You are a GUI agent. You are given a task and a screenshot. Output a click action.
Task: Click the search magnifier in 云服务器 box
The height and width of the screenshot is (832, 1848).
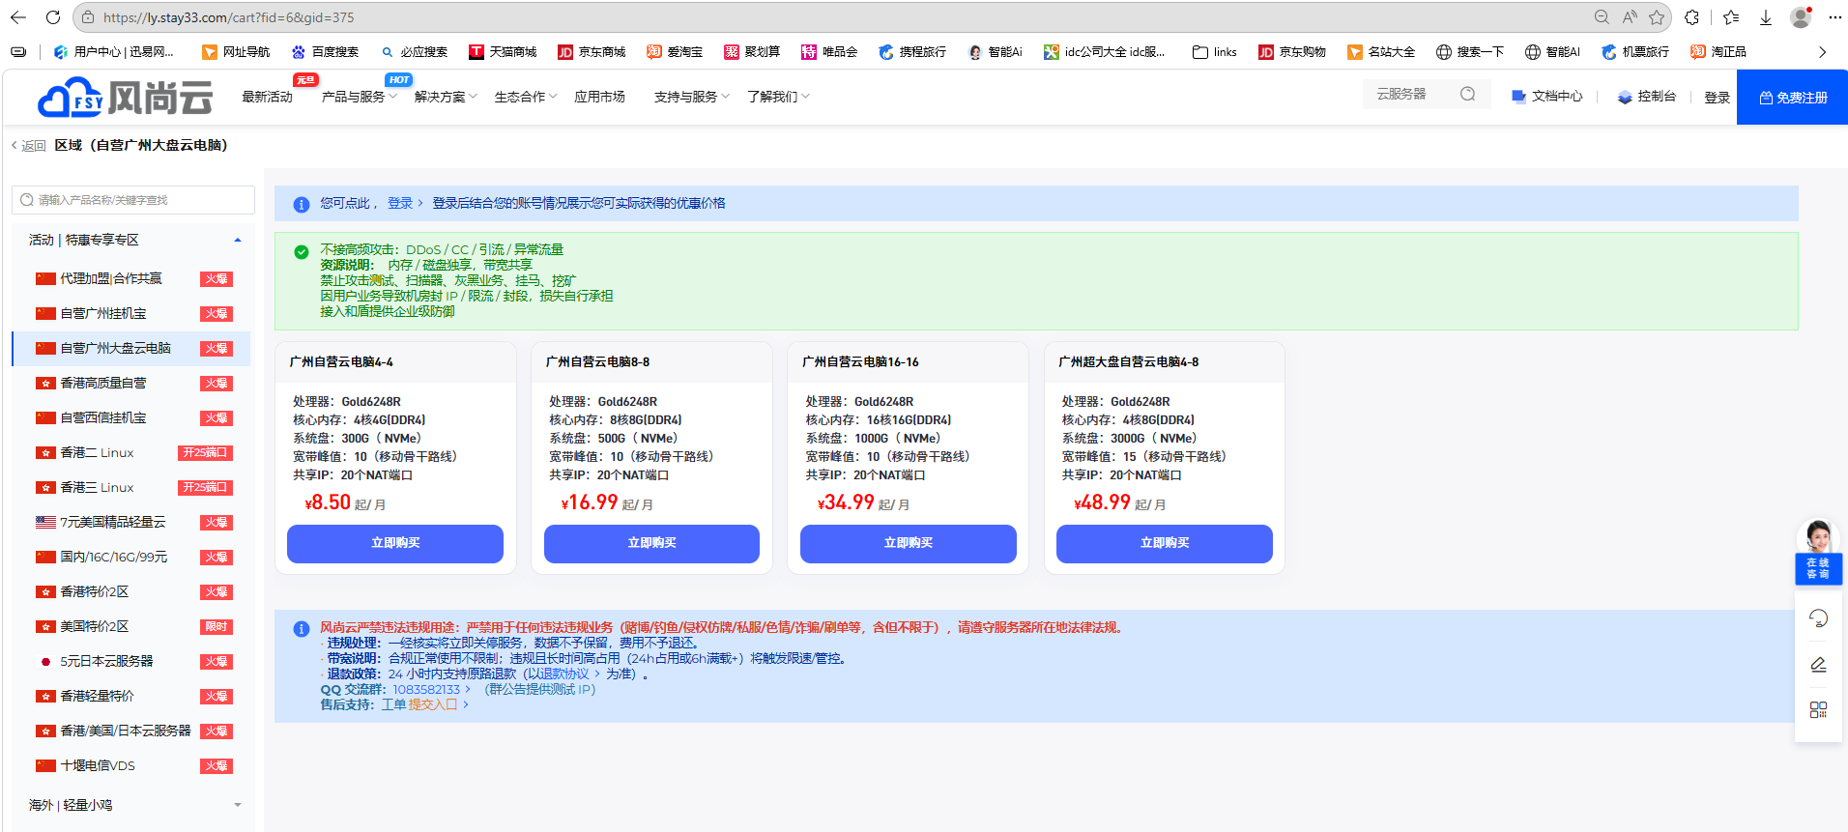pyautogui.click(x=1467, y=94)
